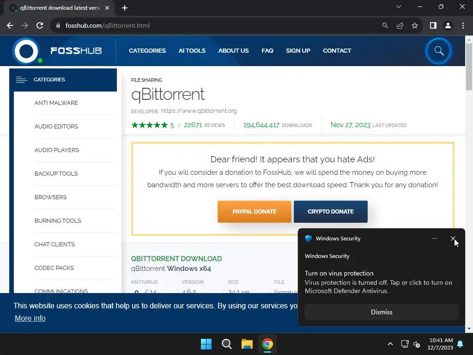Open CONTACT page
473x355 pixels.
point(337,51)
